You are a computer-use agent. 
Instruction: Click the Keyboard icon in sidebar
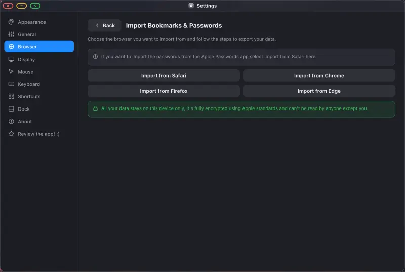tap(11, 84)
